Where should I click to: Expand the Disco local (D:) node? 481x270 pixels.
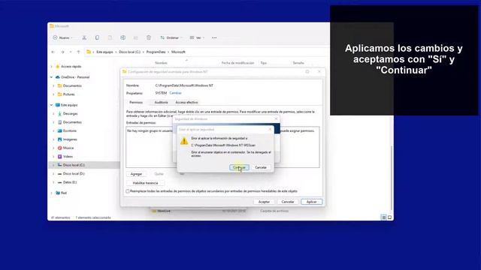point(53,173)
